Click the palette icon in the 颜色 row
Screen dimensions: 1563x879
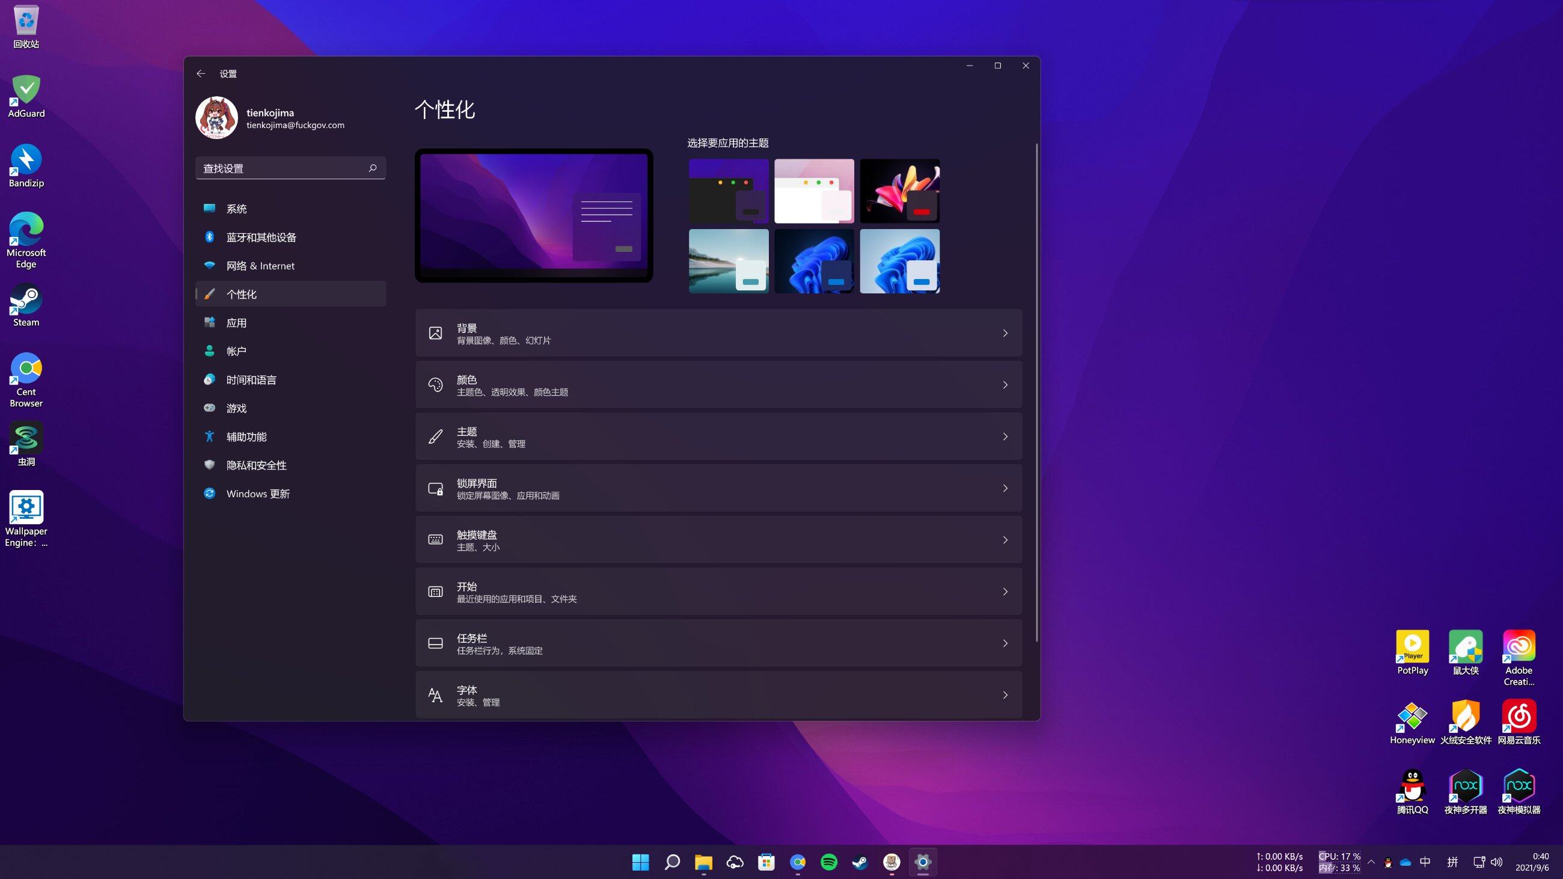click(x=436, y=385)
